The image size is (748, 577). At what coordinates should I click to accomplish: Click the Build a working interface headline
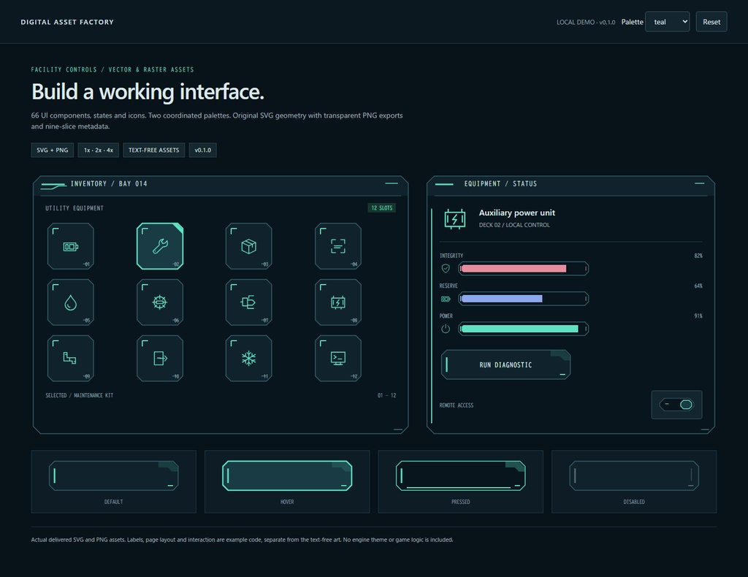coord(148,91)
